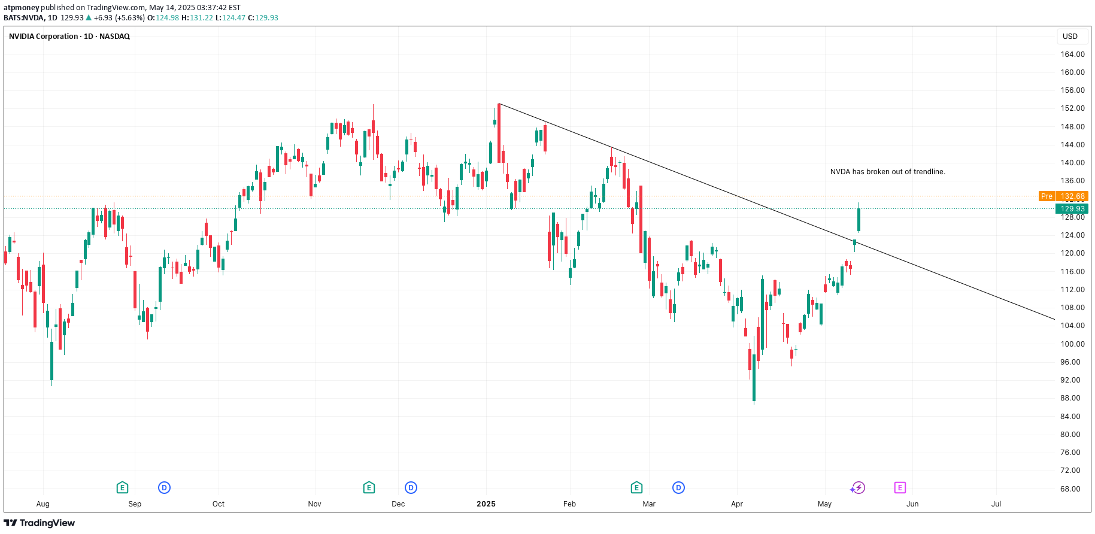This screenshot has width=1095, height=534.
Task: Select the 'NVDA has broken out of trendline.' annotation
Action: [x=888, y=172]
